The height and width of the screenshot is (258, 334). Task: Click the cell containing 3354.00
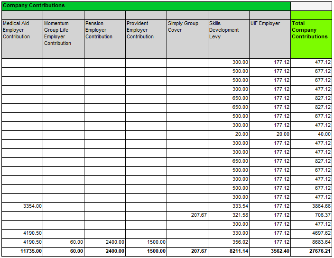point(22,206)
